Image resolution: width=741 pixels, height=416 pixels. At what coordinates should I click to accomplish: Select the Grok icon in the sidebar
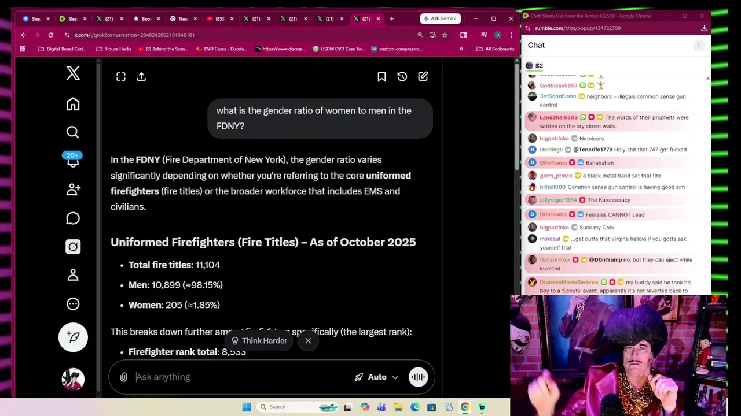coord(73,247)
